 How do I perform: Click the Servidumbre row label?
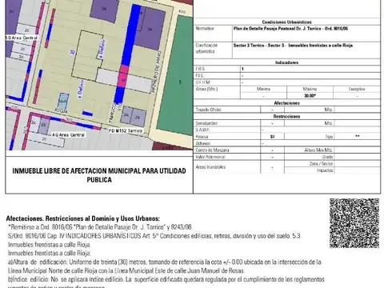(x=206, y=123)
